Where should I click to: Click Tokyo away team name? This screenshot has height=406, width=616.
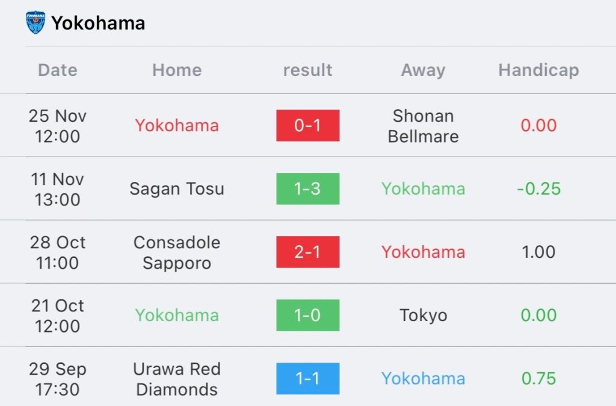pos(423,316)
